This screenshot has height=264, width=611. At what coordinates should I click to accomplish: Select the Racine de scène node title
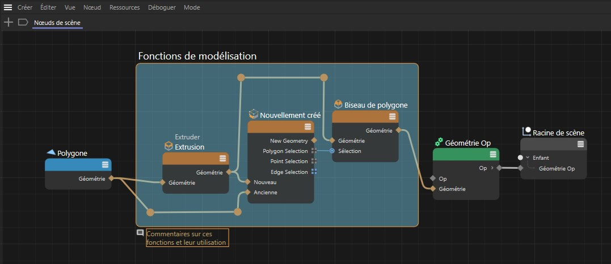558,133
